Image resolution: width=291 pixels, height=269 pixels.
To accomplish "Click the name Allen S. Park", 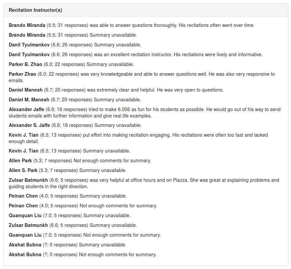I will point(23,170).
